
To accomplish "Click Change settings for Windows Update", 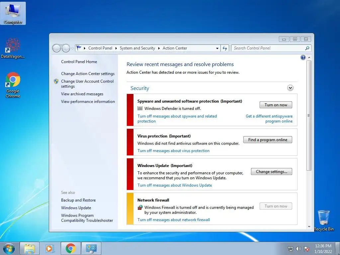I will coord(272,172).
